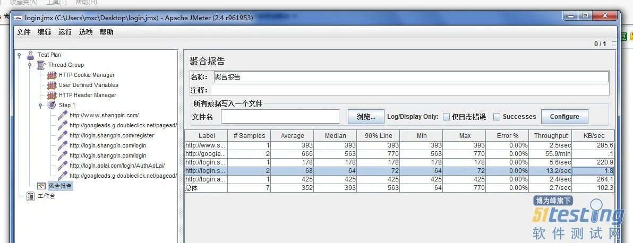Click the Error % column header
The image size is (633, 243).
508,136
